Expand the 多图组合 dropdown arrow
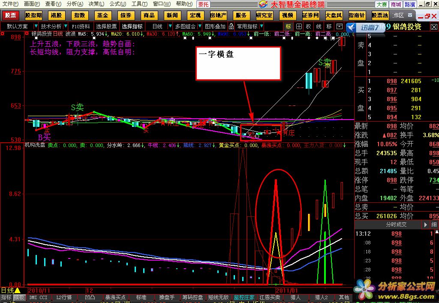Screen dimensions: 439x303 [200, 26]
